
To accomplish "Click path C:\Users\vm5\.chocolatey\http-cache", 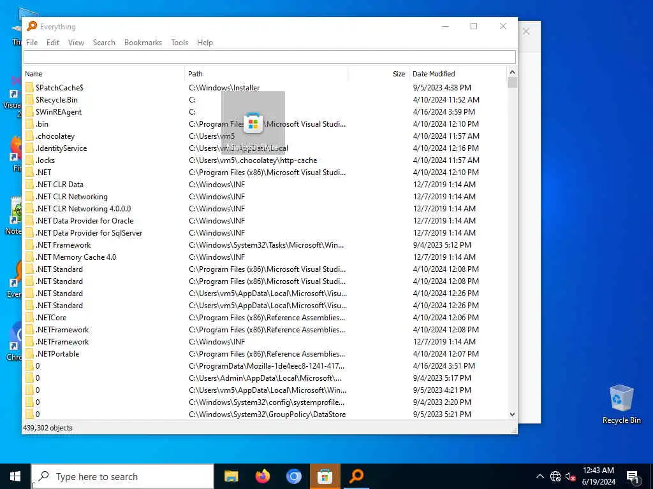I will tap(253, 160).
